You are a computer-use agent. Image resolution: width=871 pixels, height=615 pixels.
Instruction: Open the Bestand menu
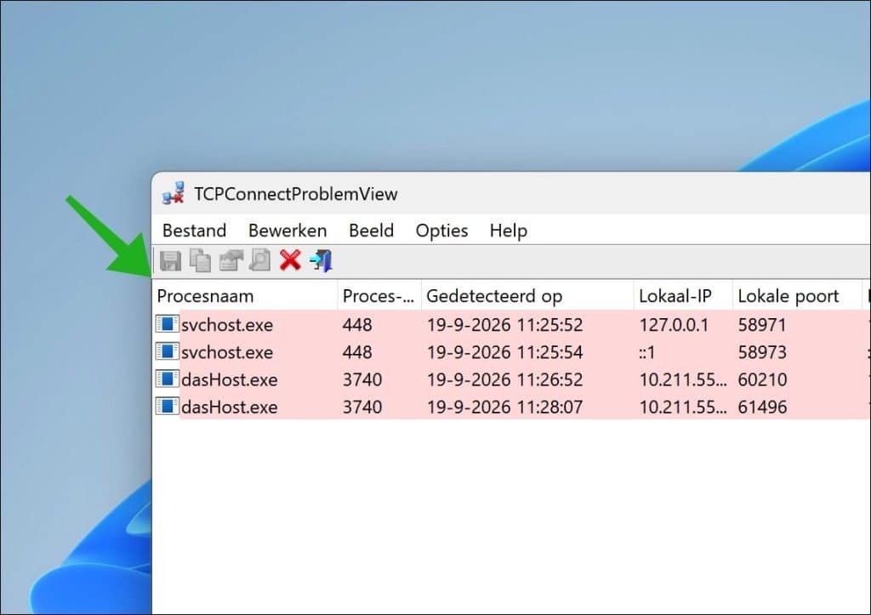tap(195, 231)
